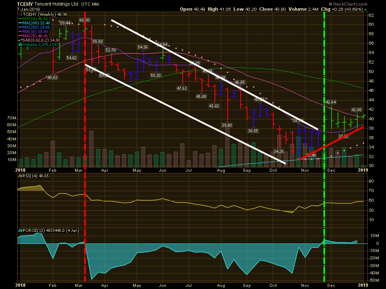The height and width of the screenshot is (289, 386).
Task: Click the 34.26 low price label
Action: [x=278, y=151]
